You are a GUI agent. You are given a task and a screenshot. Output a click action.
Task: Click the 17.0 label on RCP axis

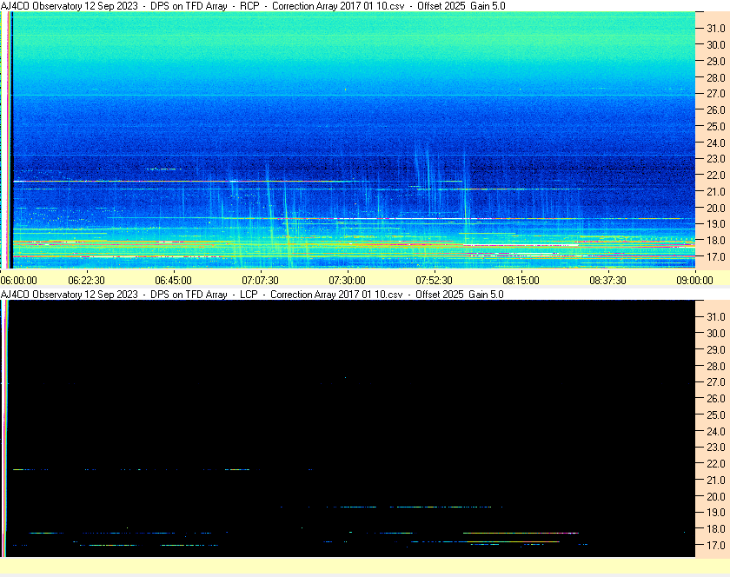pyautogui.click(x=715, y=256)
